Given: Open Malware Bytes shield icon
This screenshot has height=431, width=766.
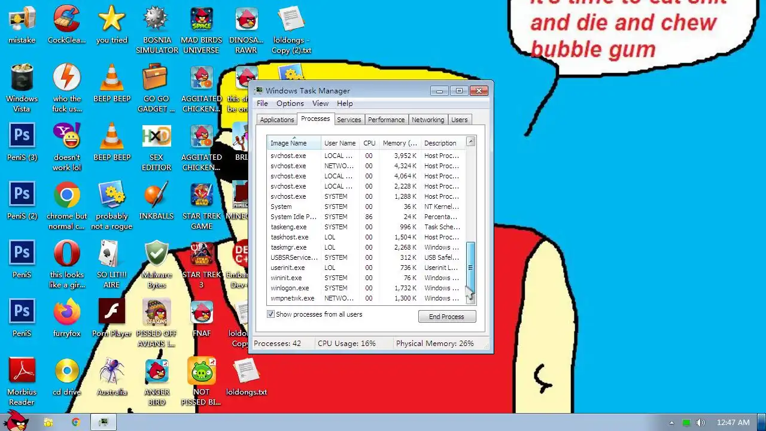Looking at the screenshot, I should pyautogui.click(x=156, y=265).
